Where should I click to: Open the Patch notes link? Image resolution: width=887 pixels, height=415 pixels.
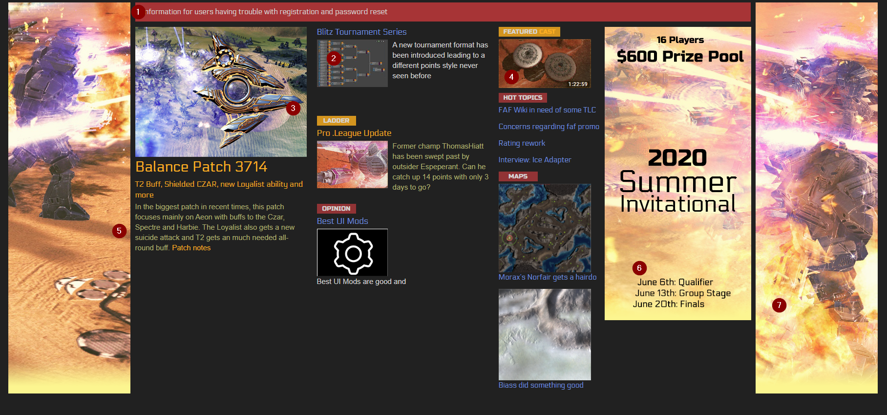[x=191, y=248]
